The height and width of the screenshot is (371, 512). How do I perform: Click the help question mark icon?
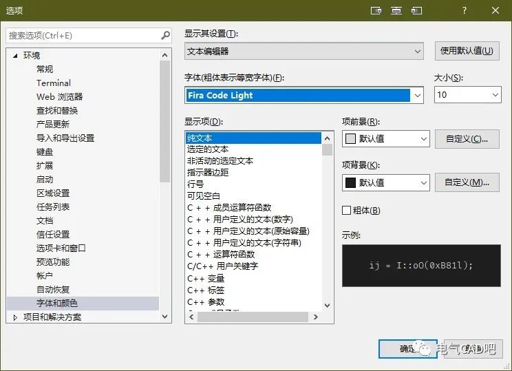464,10
